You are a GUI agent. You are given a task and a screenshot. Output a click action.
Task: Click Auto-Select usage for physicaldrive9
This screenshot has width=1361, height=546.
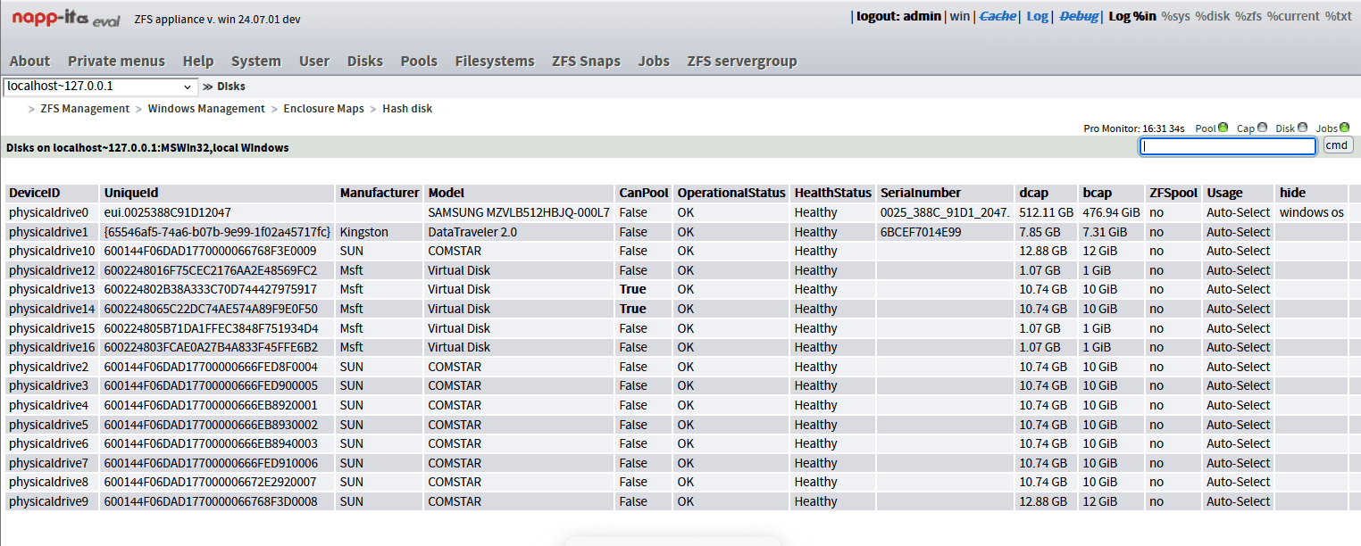1238,501
